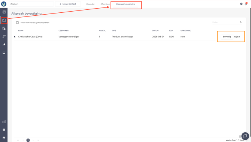The height and width of the screenshot is (142, 251).
Task: Open the sidebar calendar-with-checkmark icon
Action: pyautogui.click(x=4, y=28)
